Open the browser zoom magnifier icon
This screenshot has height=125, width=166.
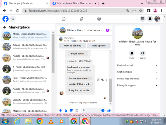pos(127,11)
